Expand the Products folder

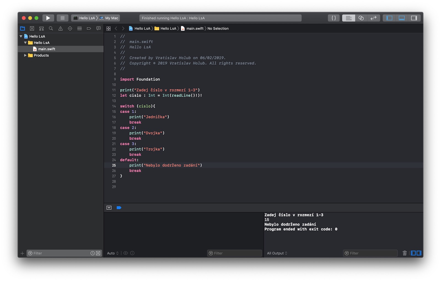coord(25,55)
